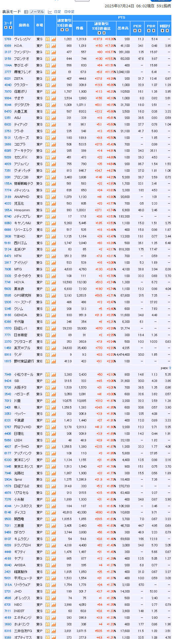Viewport: 173px width, 639px height.
Task: Switch display mode to 日中足
Action: click(69, 12)
